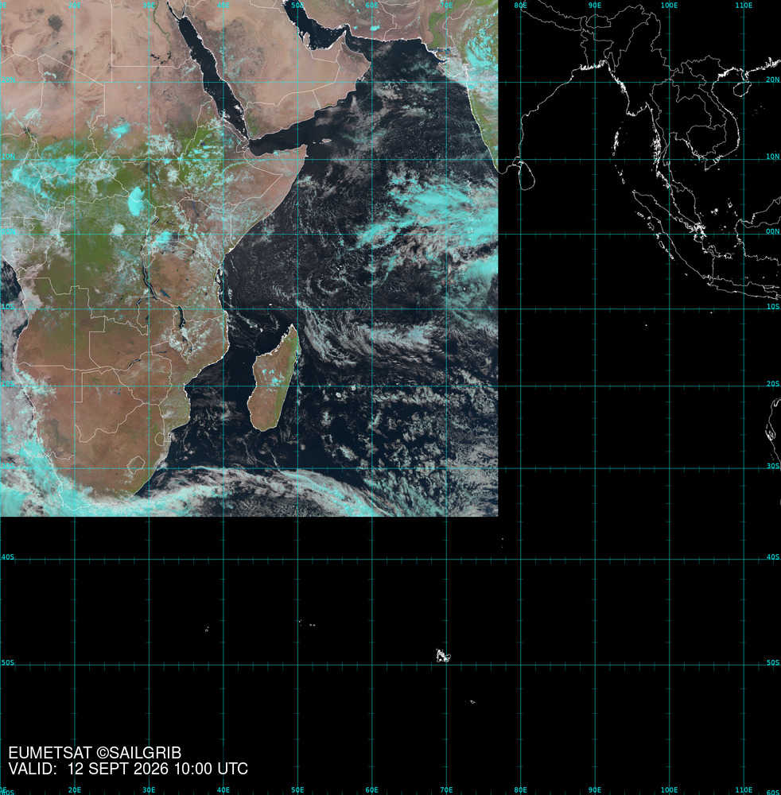Screen dimensions: 781x795
Task: Click the grid intersection of 60E and 40S
Action: point(371,560)
